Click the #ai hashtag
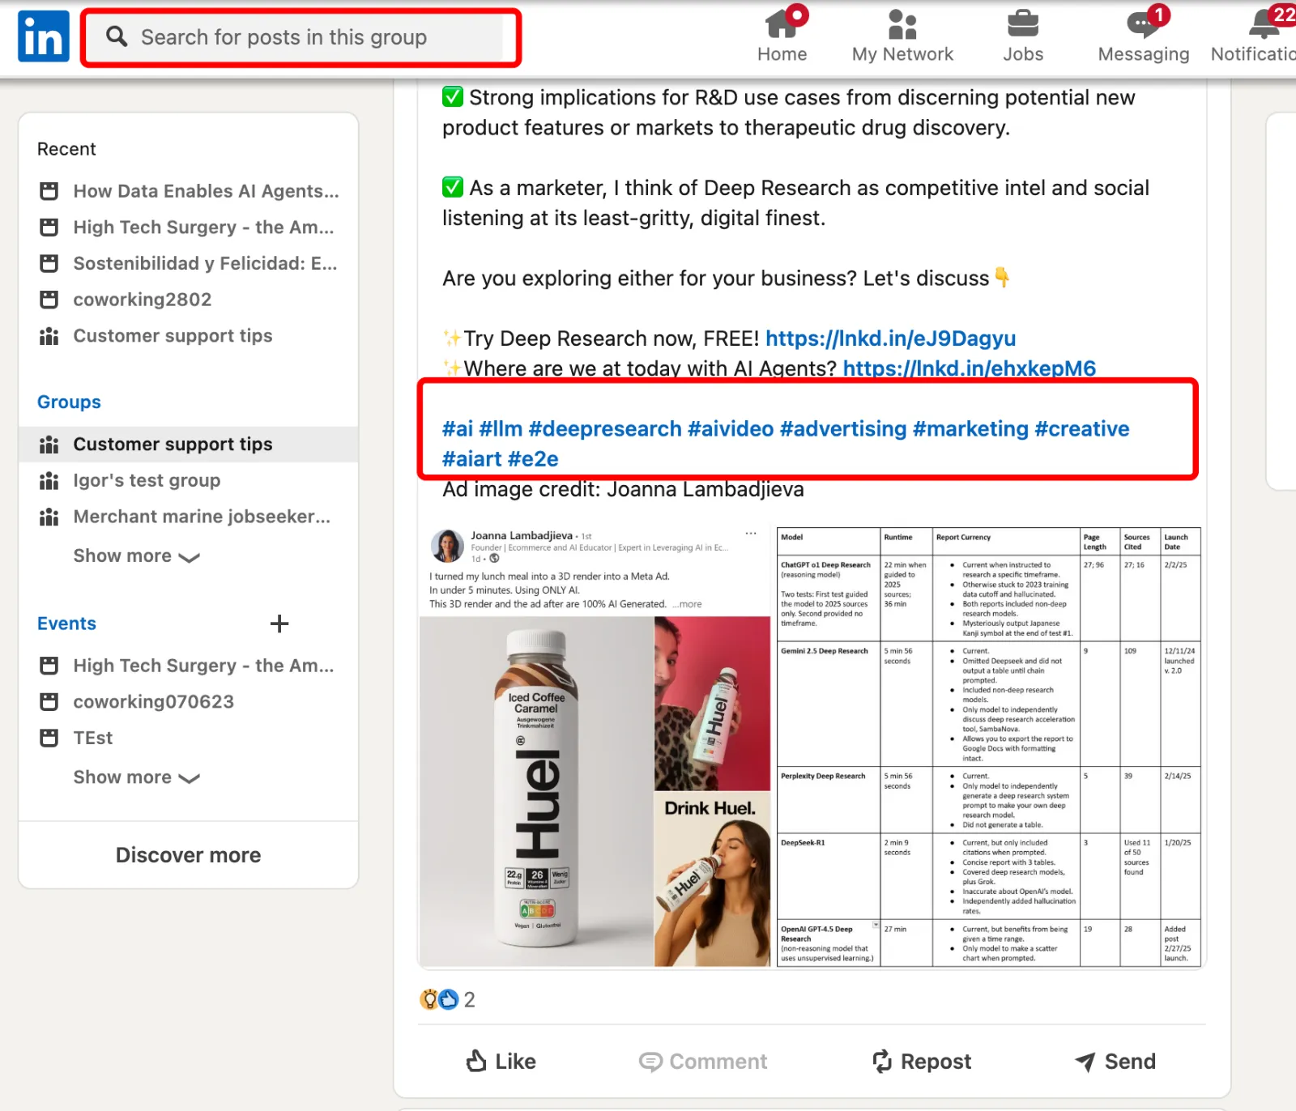 coord(458,428)
